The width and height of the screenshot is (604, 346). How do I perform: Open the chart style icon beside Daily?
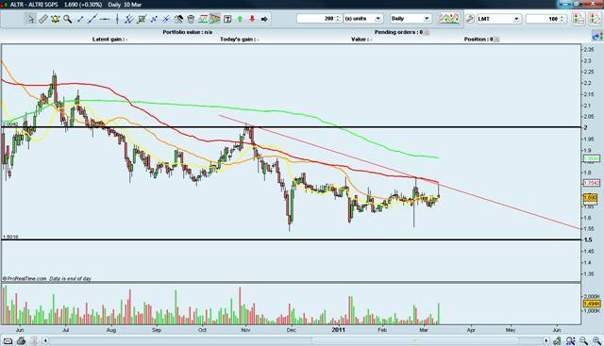[x=449, y=19]
